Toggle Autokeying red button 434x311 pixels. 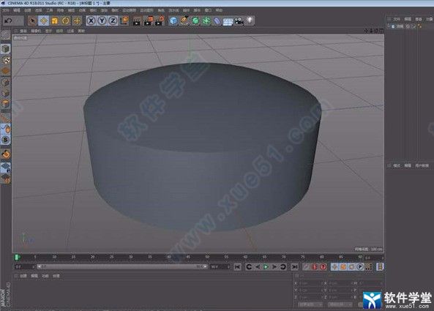click(315, 267)
